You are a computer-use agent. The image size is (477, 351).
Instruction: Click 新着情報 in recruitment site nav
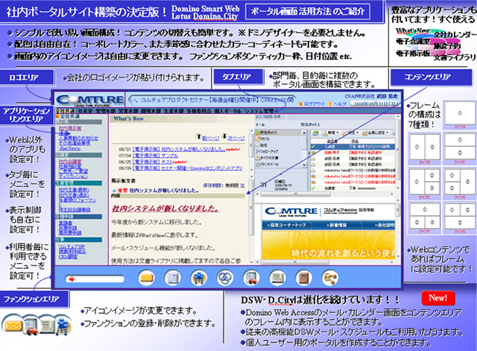pos(336,225)
